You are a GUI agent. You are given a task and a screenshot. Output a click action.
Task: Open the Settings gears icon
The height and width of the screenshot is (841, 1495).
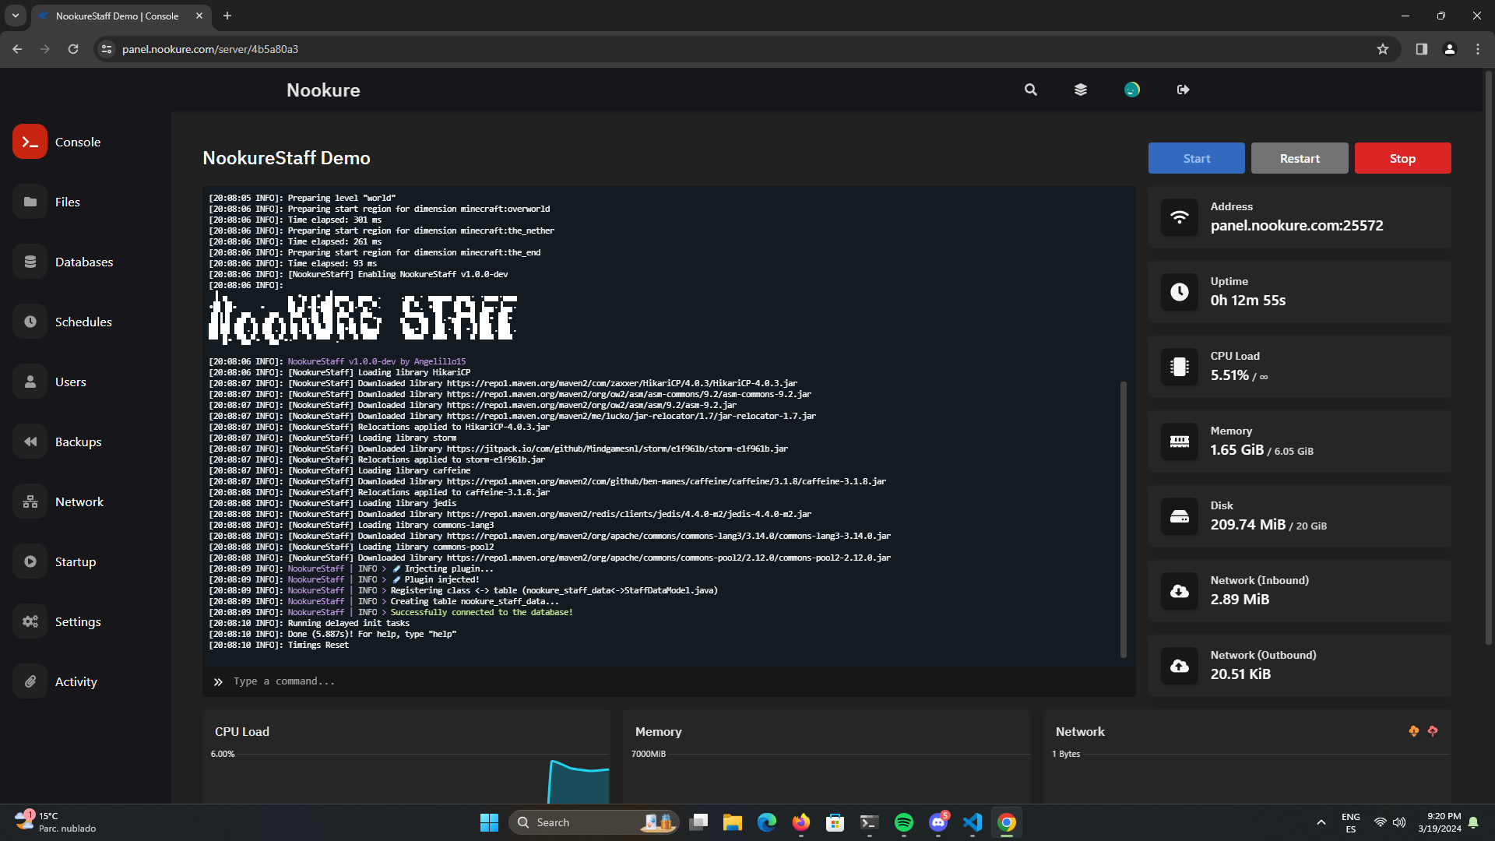(x=30, y=621)
